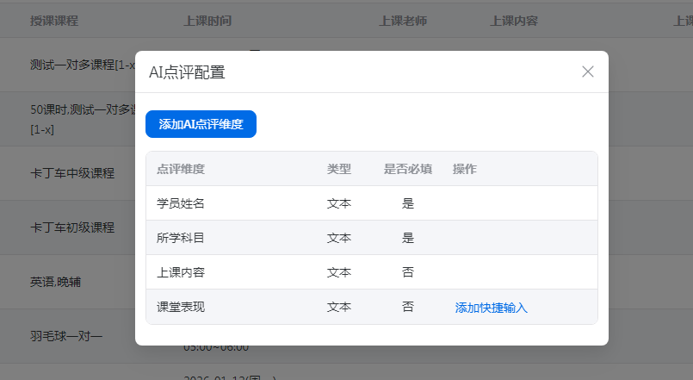The image size is (693, 380).
Task: Open the 添加快捷输入 link for 课堂表现
Action: 491,308
